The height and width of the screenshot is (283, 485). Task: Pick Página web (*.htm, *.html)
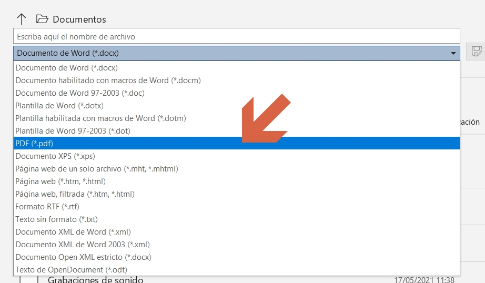coord(237,181)
